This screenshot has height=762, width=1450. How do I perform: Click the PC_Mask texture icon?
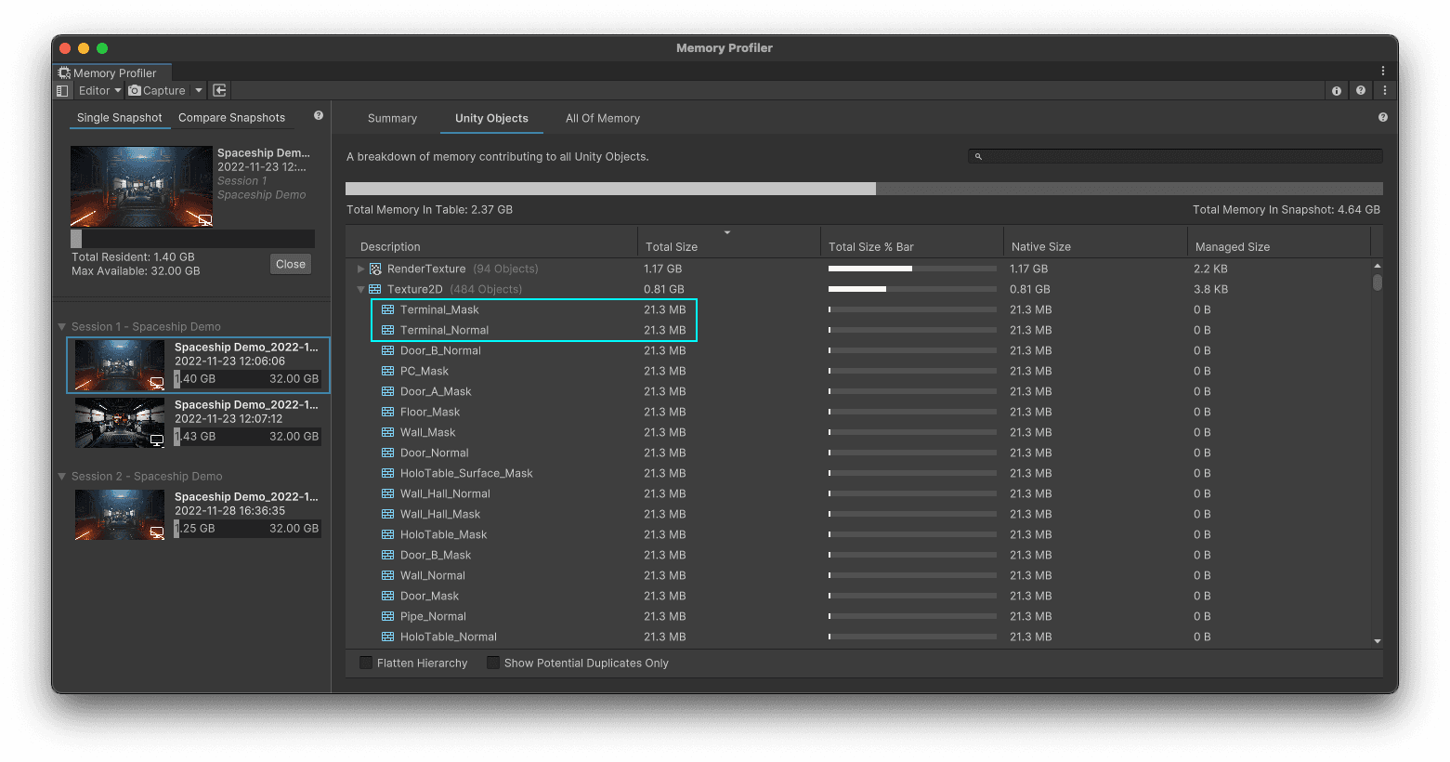coord(388,371)
